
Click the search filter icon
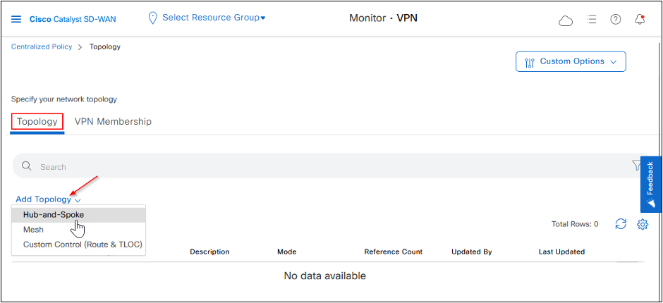tap(635, 166)
